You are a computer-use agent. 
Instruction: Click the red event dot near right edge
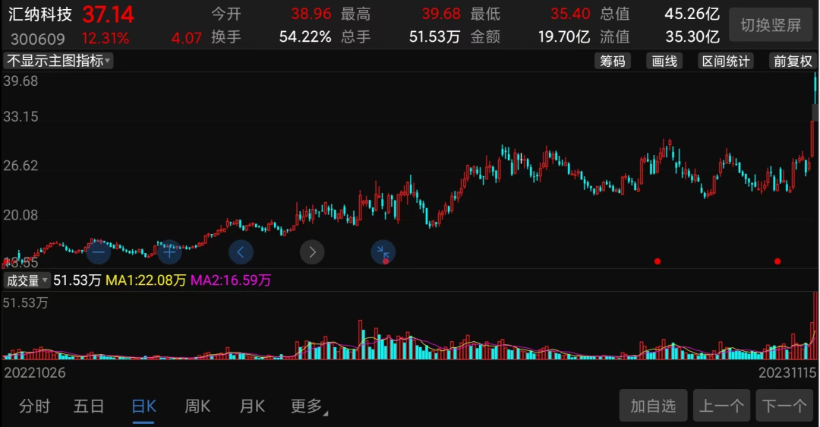click(777, 261)
